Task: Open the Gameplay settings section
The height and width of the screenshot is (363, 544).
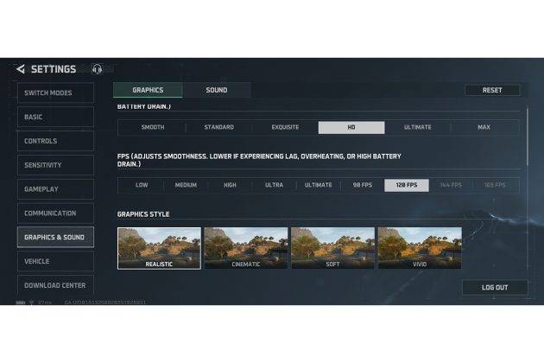Action: [55, 189]
